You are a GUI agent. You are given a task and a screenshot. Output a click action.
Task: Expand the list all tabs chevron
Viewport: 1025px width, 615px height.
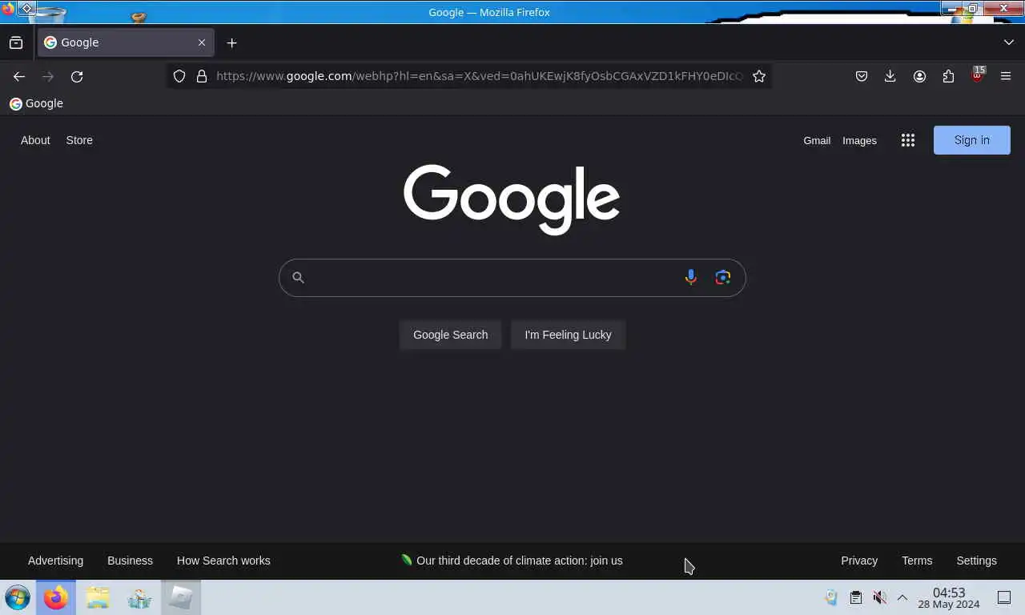pyautogui.click(x=1008, y=42)
